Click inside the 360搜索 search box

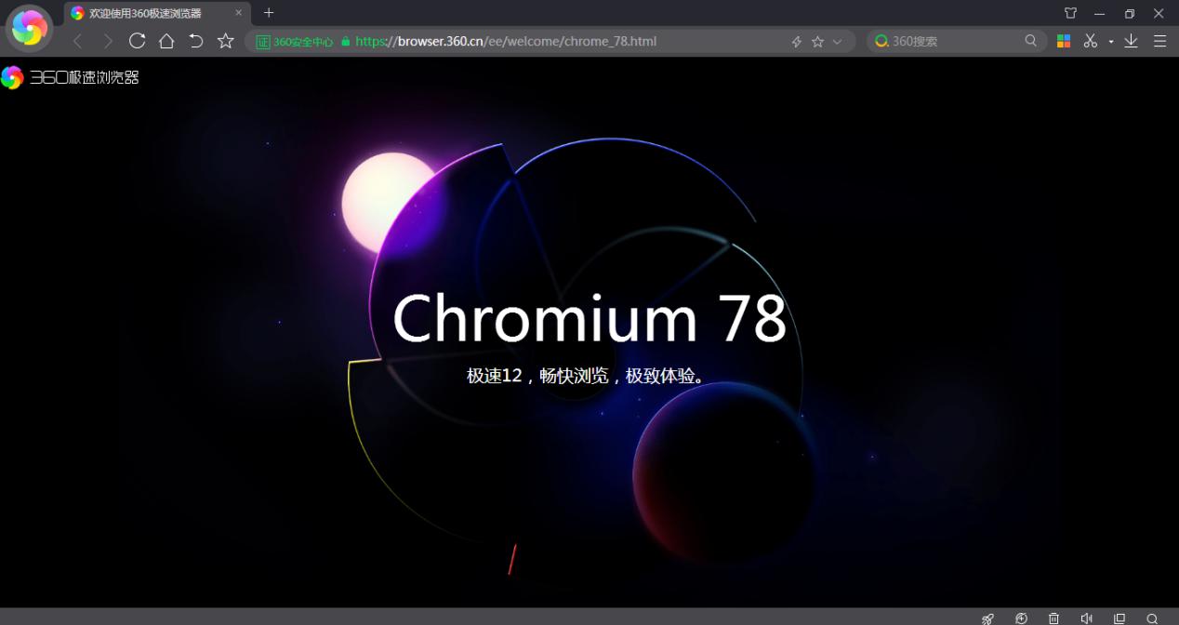point(939,41)
